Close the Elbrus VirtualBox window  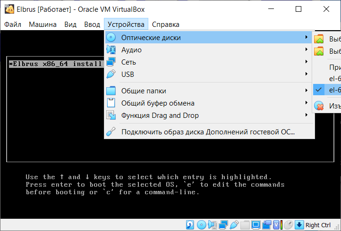[326, 9]
